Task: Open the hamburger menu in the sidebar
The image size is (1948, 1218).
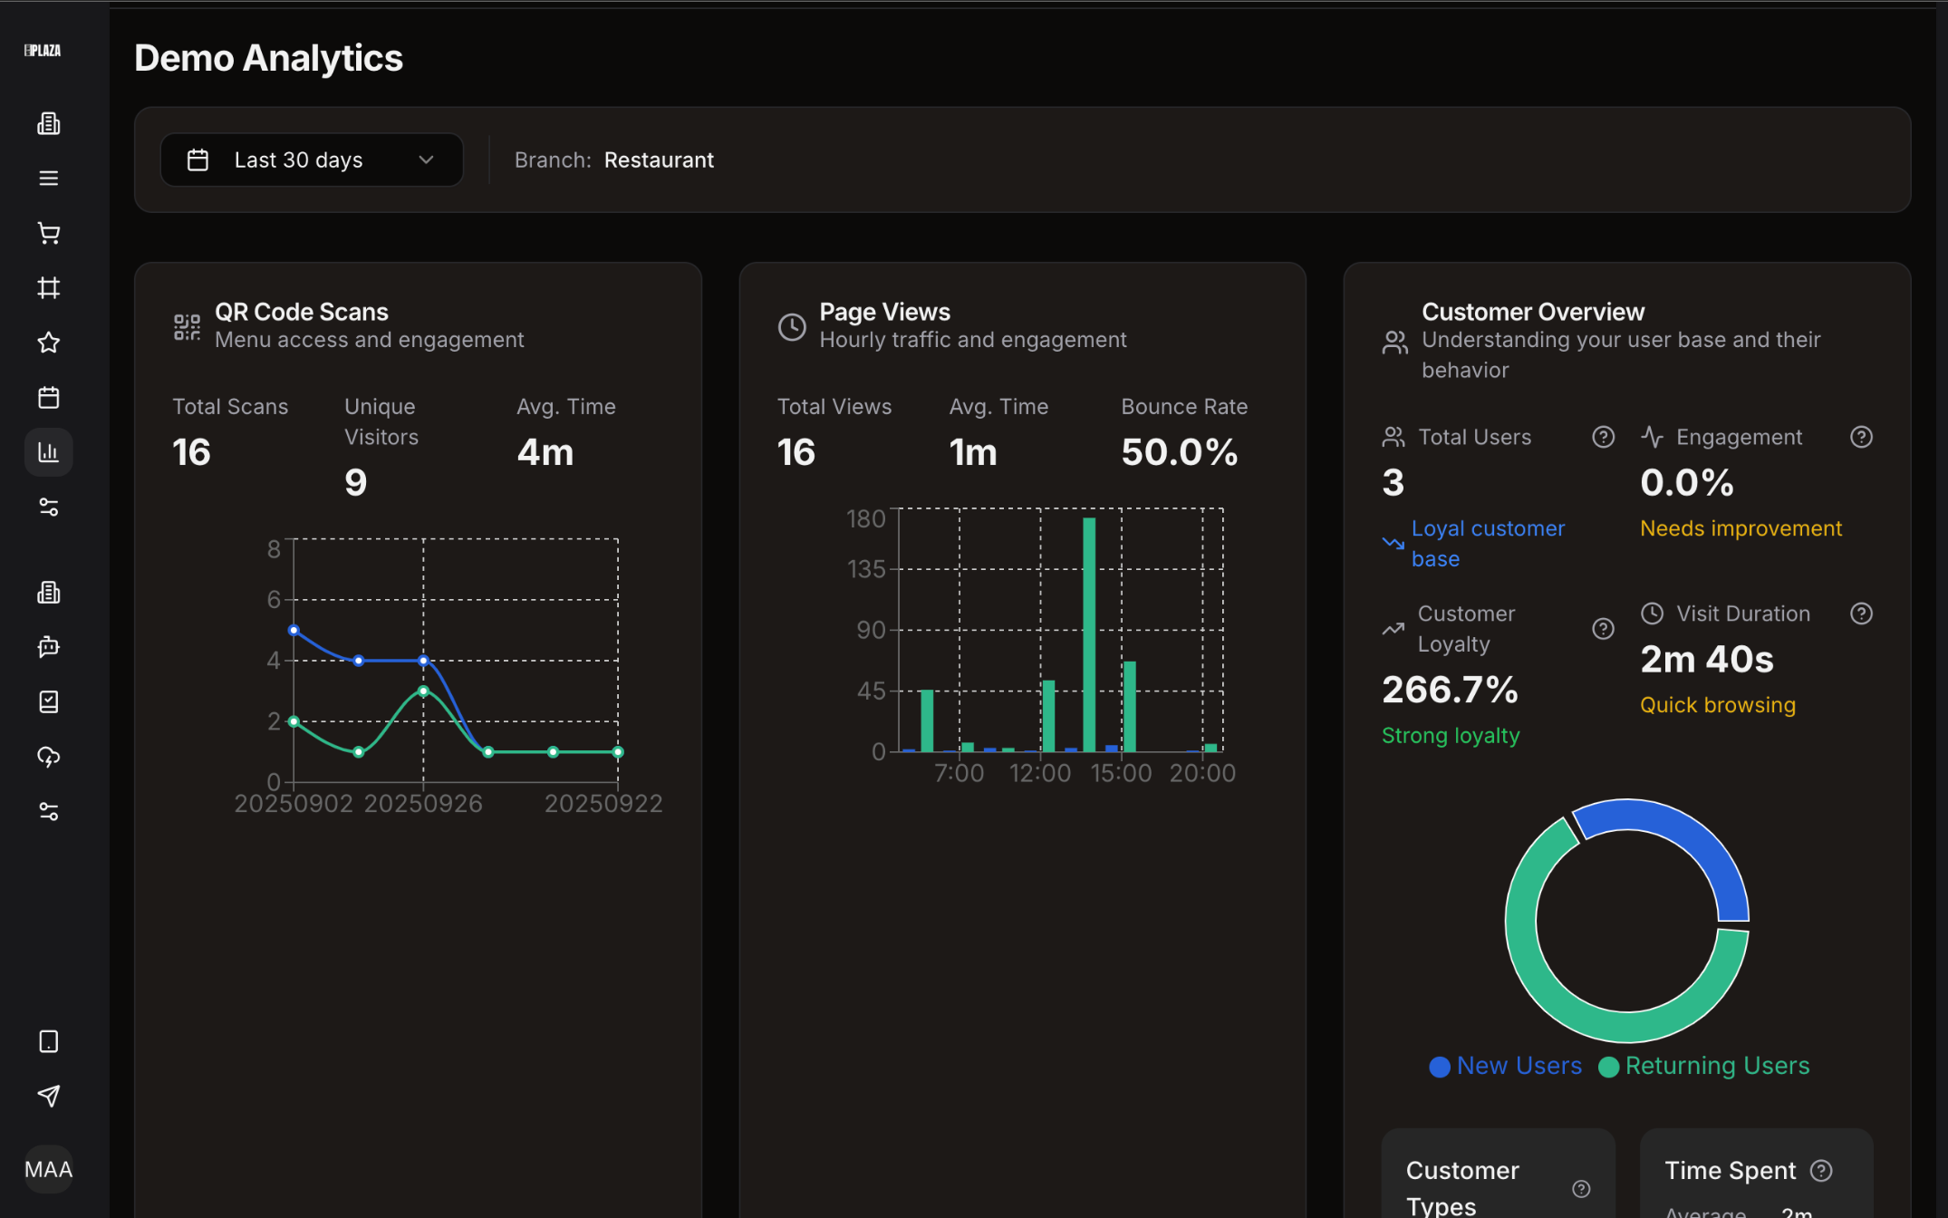Action: pos(48,178)
